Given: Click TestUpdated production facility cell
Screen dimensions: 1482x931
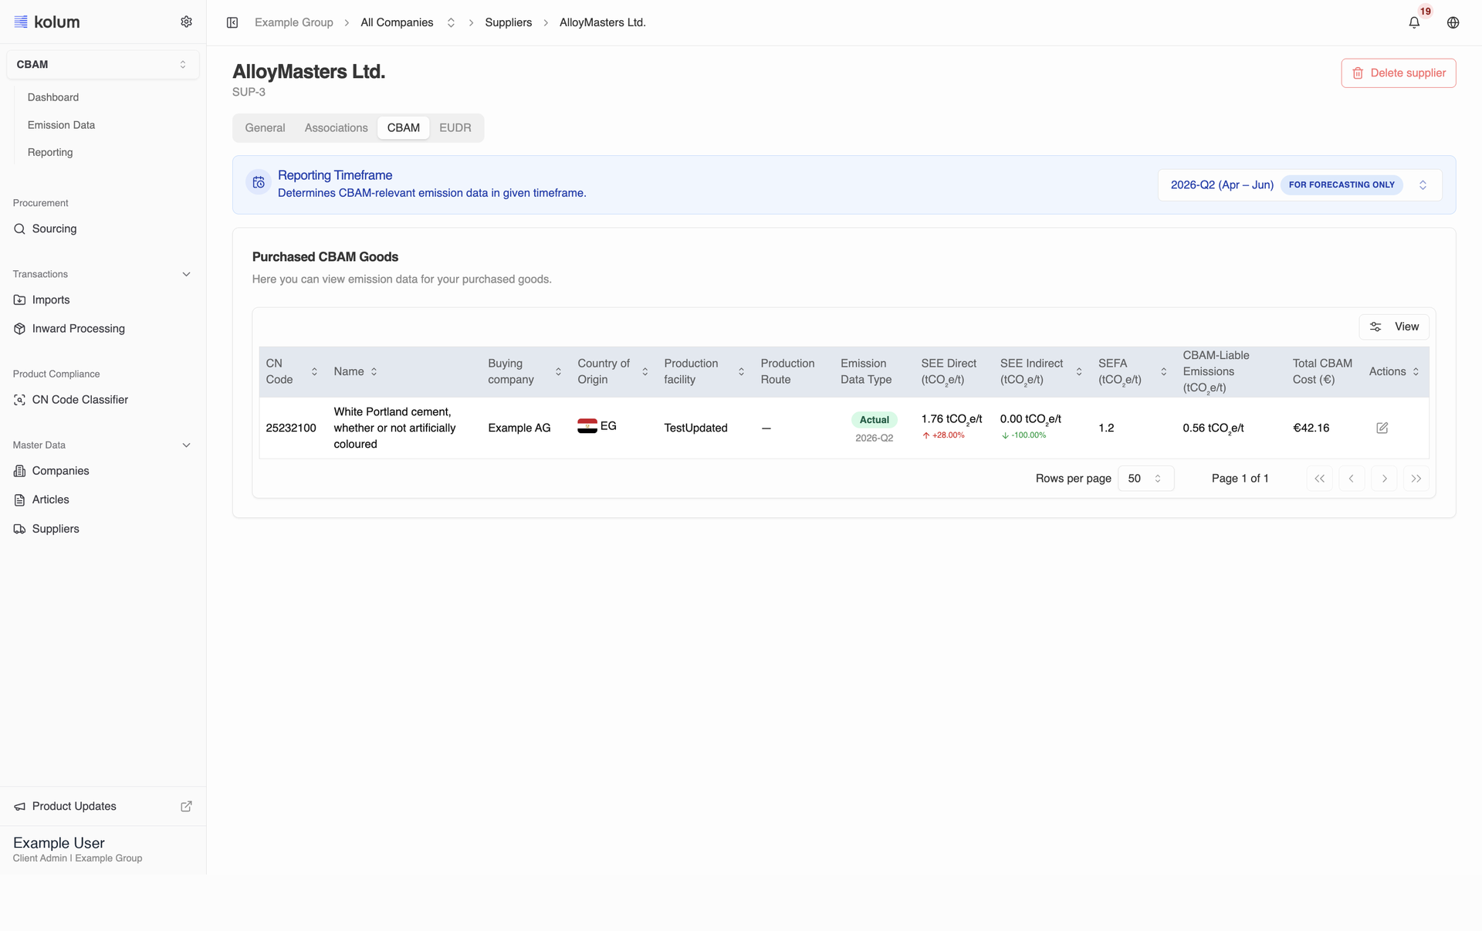Looking at the screenshot, I should coord(695,428).
